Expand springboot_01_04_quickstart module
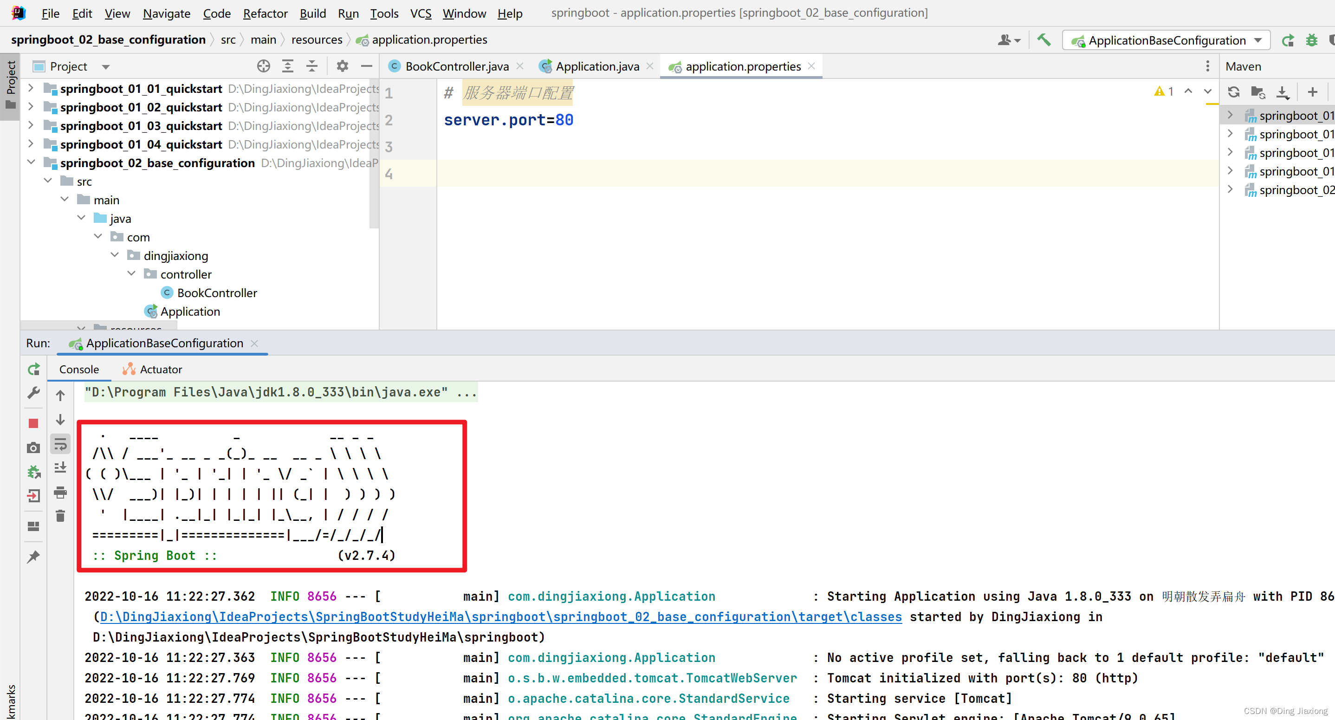1335x720 pixels. [x=31, y=144]
